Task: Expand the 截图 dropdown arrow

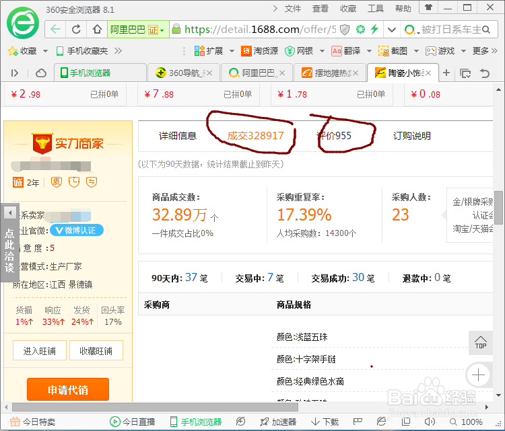Action: (x=416, y=51)
